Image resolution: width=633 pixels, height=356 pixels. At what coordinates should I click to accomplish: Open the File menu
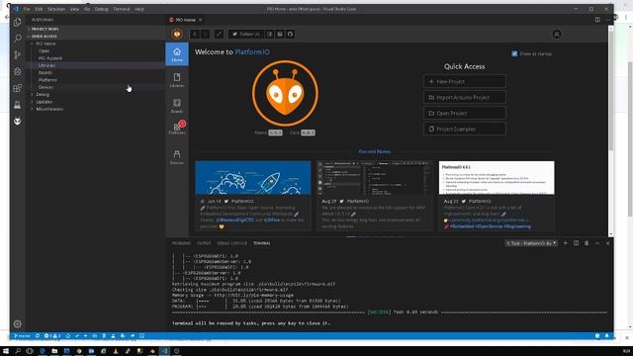[x=27, y=9]
